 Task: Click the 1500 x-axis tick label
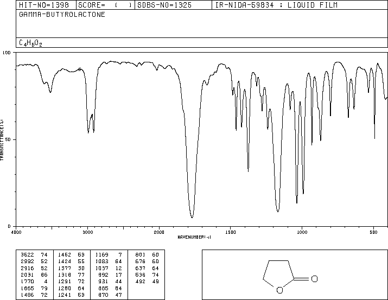(231, 232)
